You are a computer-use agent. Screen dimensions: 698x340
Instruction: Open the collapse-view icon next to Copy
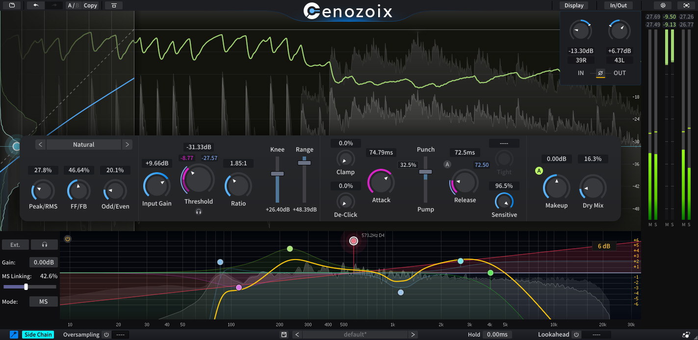click(114, 5)
